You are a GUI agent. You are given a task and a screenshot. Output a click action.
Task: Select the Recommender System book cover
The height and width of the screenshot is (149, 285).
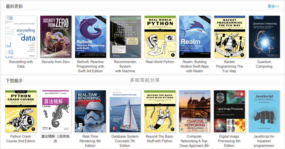[x=125, y=37]
